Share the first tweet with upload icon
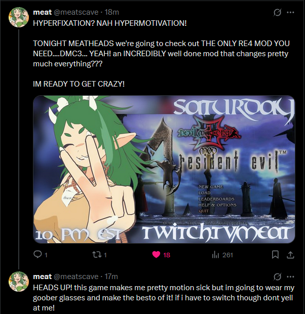The height and width of the screenshot is (314, 305). click(290, 255)
